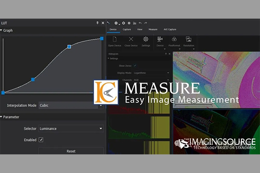Switch to the View tab
The height and width of the screenshot is (173, 260).
(x=140, y=29)
